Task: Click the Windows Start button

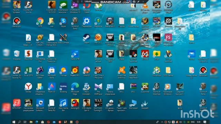Action: (14, 122)
